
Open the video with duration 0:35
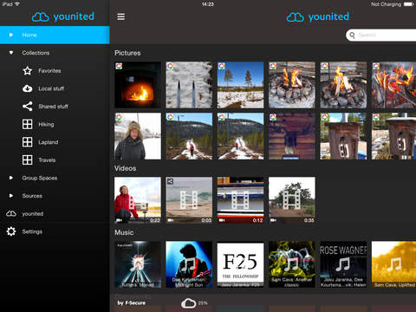tap(292, 200)
